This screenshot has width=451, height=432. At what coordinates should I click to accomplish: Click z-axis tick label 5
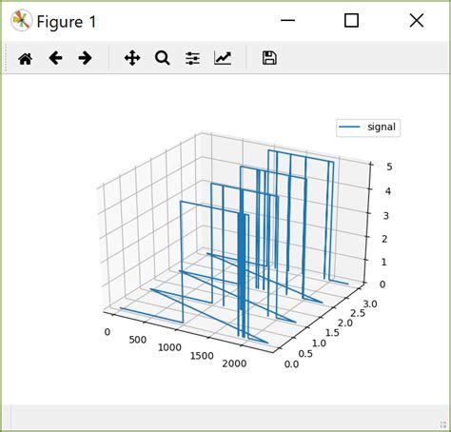tap(389, 167)
